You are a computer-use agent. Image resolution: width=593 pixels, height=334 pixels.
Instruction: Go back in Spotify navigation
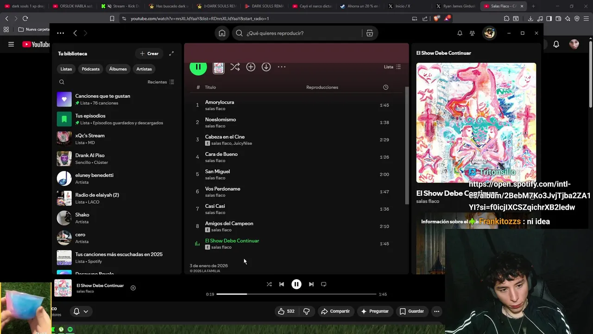click(75, 33)
